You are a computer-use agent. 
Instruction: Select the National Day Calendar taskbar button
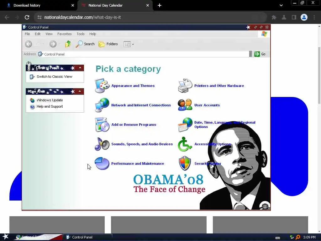click(38, 237)
